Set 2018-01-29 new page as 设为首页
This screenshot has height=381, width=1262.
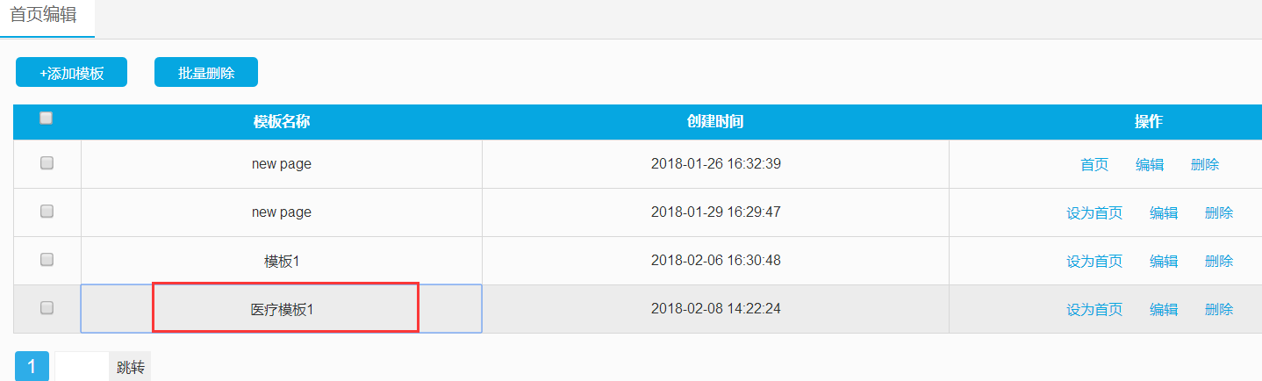tap(1094, 212)
